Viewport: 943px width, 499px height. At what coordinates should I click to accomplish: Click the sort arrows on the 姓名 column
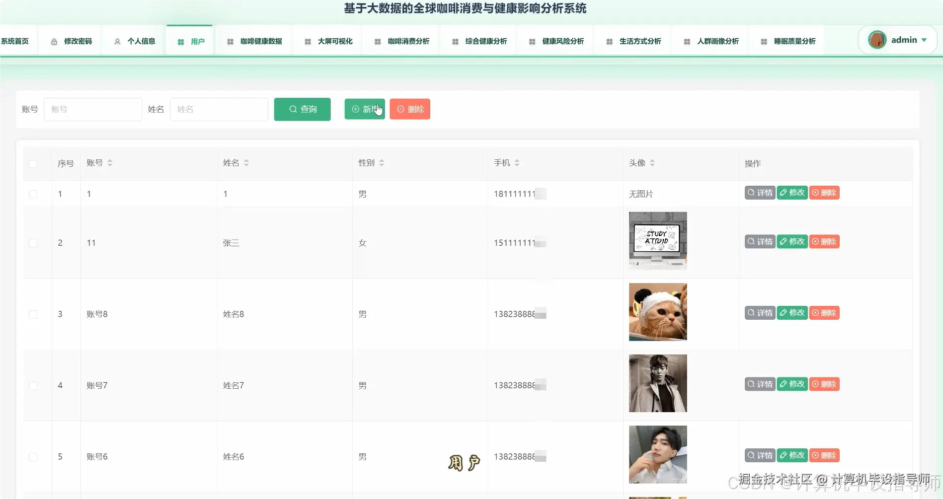(246, 162)
